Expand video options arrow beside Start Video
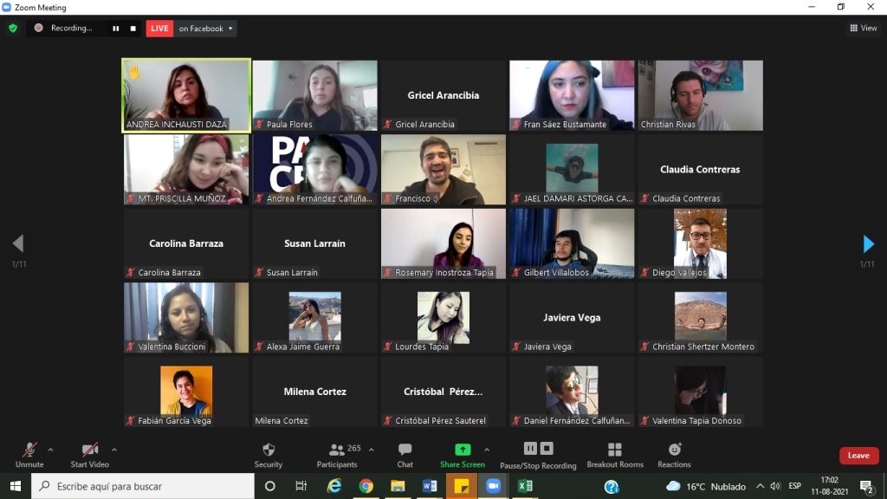Screen dimensions: 887x499 (x=114, y=450)
